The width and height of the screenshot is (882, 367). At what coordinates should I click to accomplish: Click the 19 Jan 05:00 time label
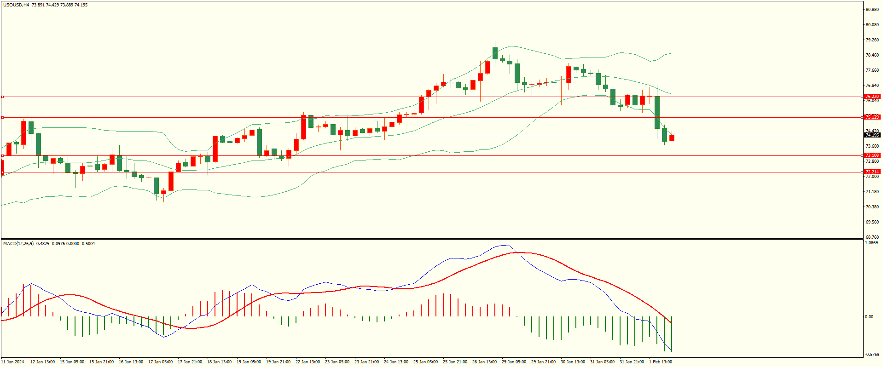click(249, 362)
